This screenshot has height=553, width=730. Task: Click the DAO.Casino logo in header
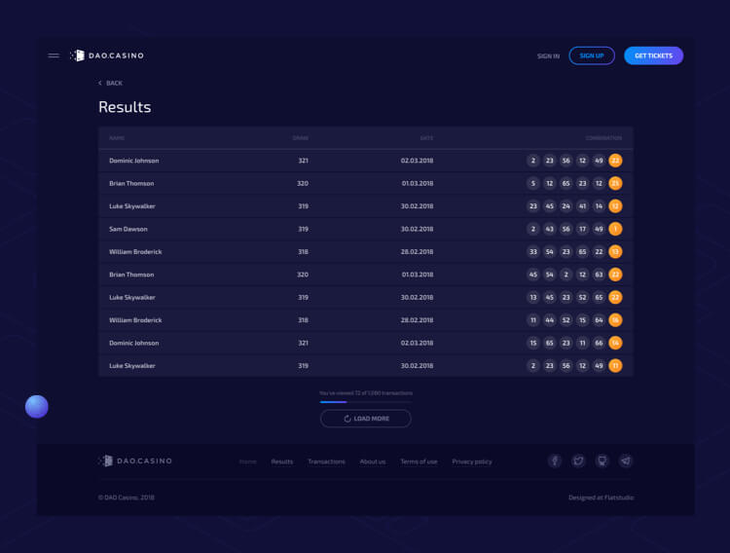tap(107, 55)
